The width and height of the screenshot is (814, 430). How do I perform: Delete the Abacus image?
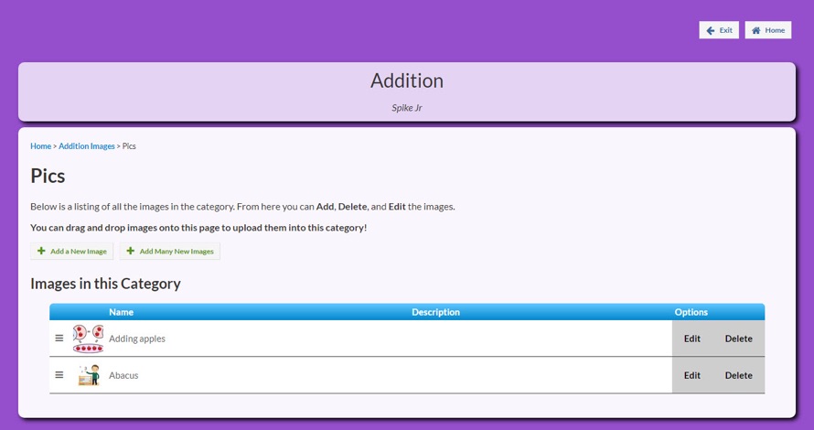click(738, 375)
